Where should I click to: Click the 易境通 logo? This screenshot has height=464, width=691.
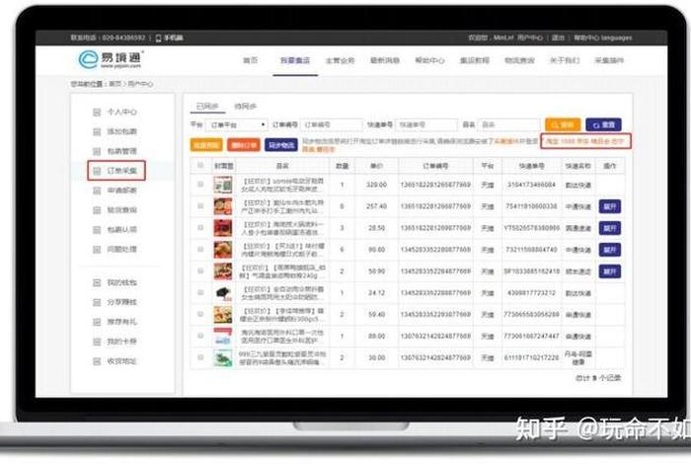[x=111, y=59]
